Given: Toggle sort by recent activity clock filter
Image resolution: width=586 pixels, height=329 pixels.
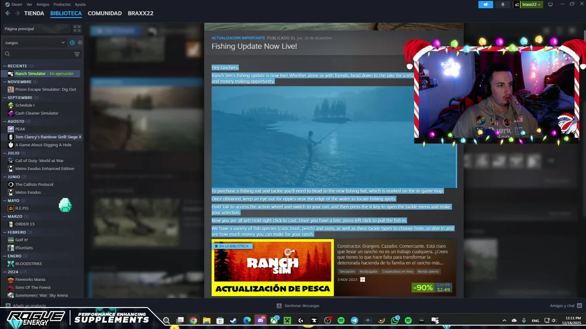Looking at the screenshot, I should (x=72, y=42).
